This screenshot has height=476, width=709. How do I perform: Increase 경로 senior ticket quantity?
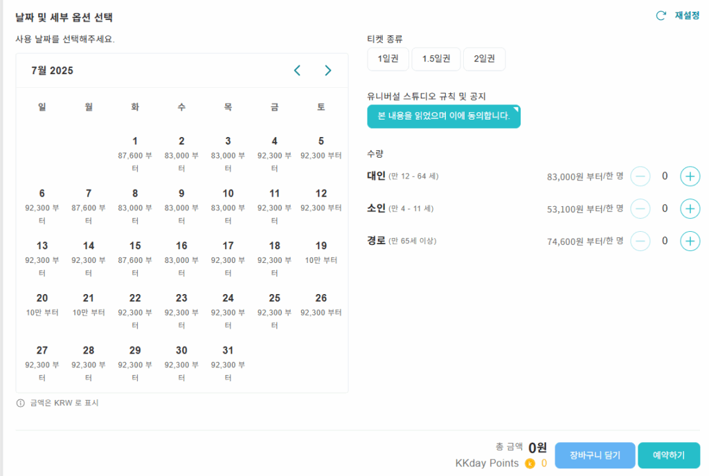tap(690, 241)
